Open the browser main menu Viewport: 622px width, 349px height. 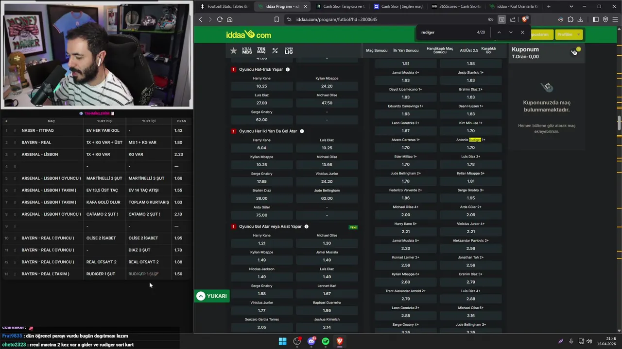coord(615,19)
